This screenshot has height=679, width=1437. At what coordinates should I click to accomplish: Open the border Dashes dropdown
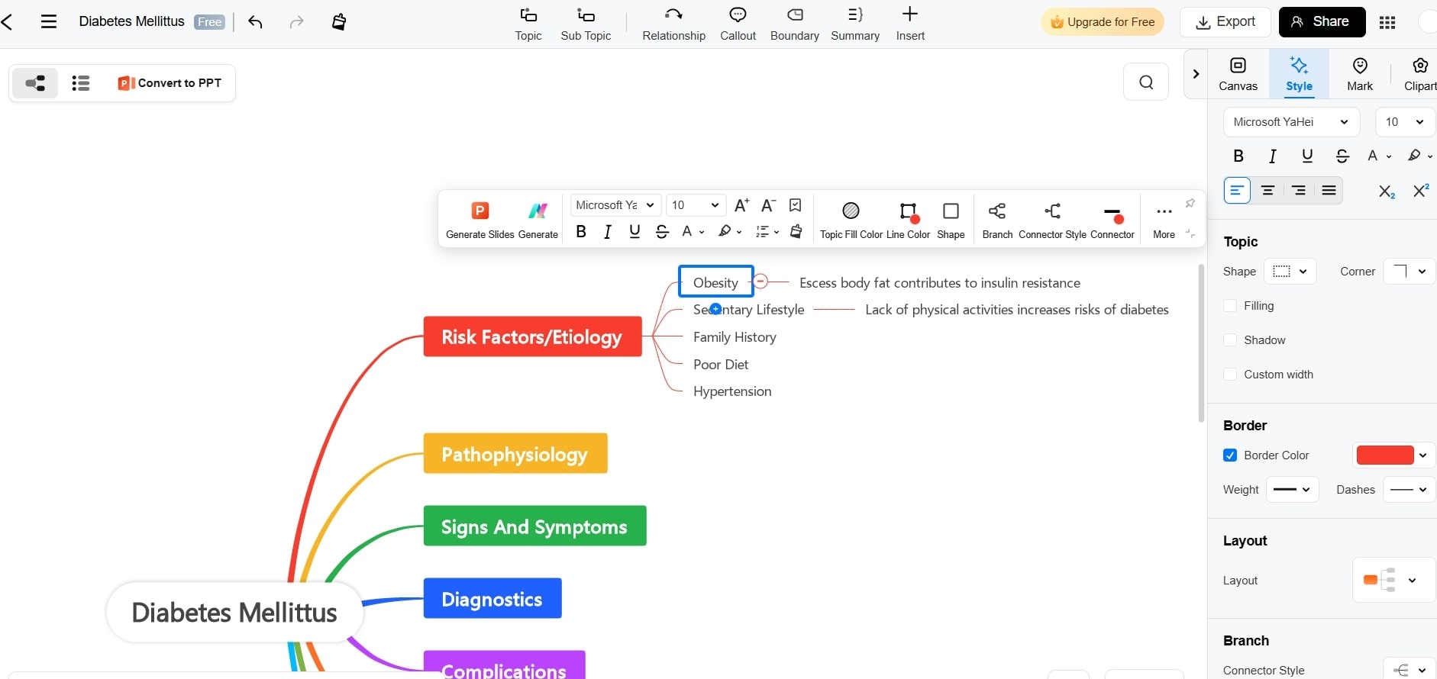pos(1410,490)
